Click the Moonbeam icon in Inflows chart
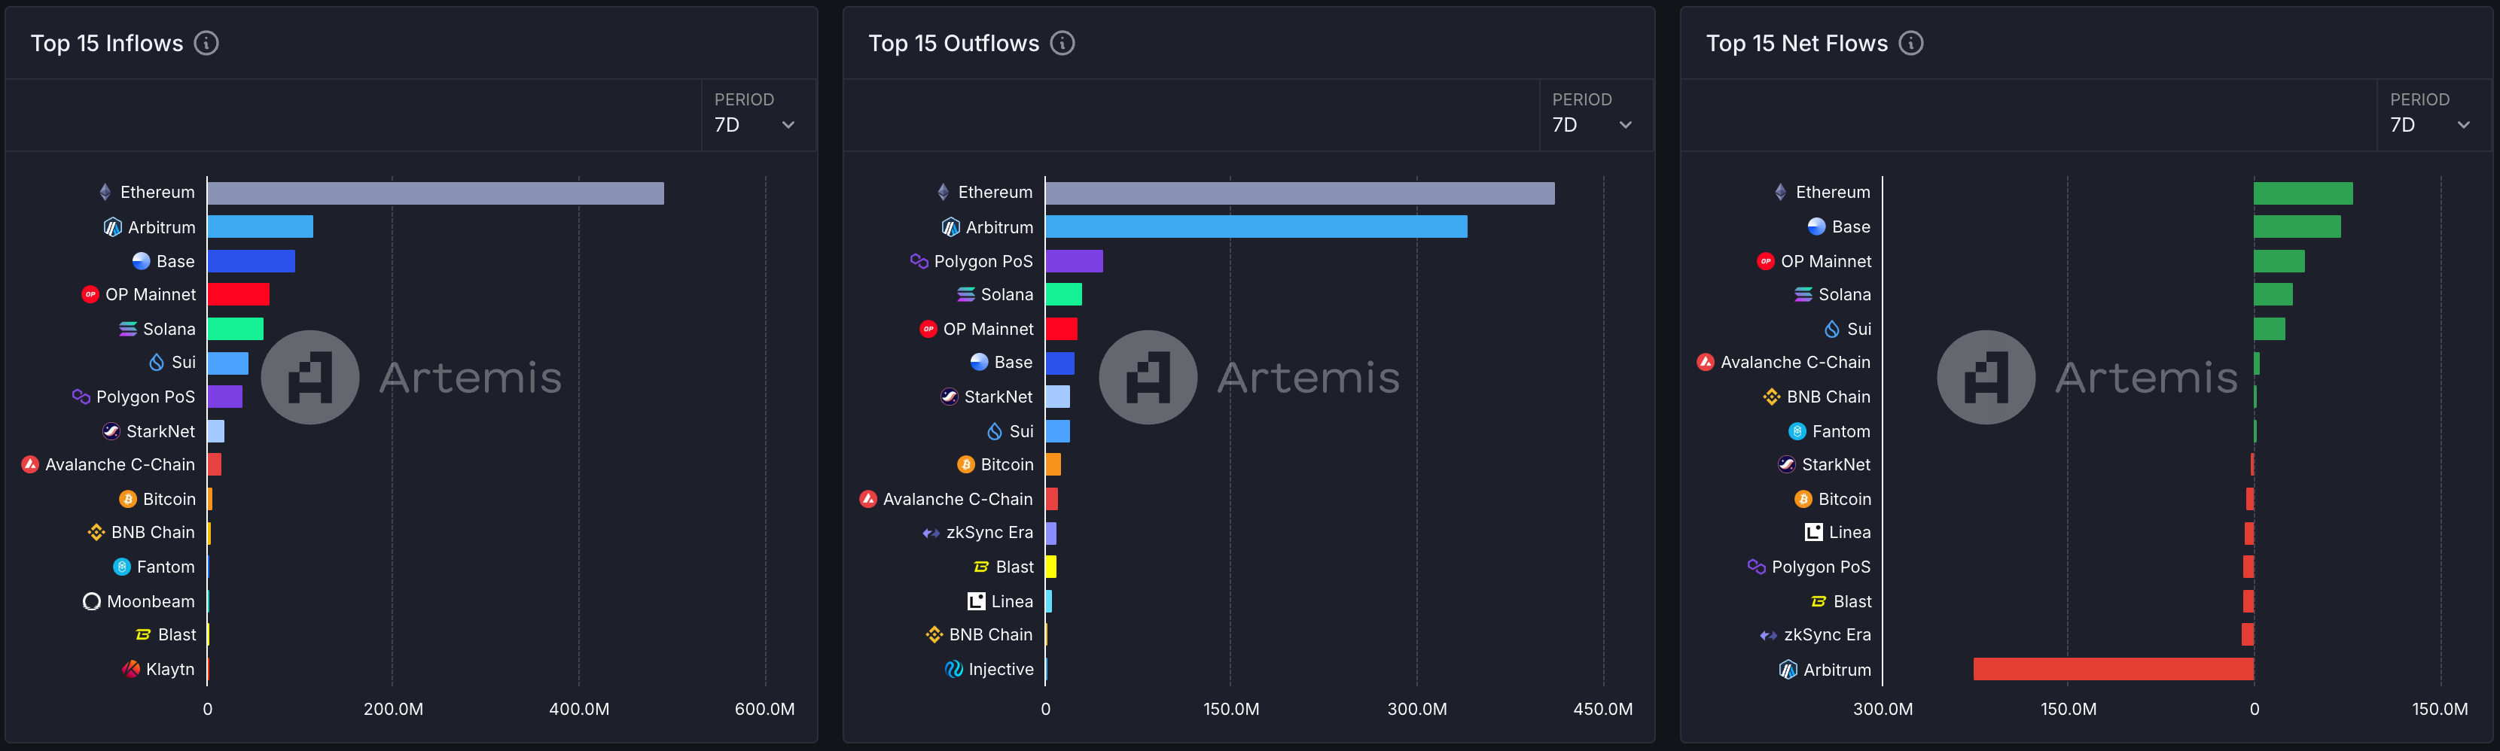 click(92, 601)
